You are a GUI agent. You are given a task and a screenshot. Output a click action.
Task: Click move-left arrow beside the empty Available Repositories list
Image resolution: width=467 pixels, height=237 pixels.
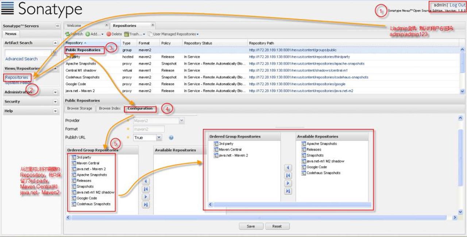pos(146,181)
